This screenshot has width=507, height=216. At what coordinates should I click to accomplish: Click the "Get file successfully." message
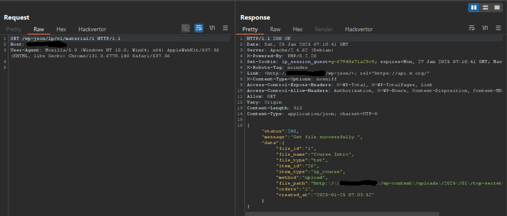click(326, 137)
